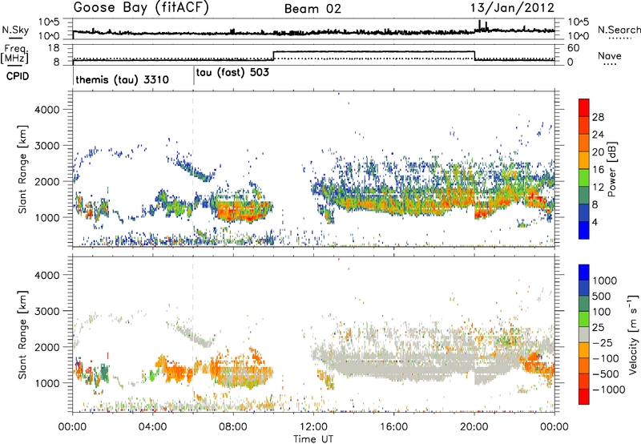Select the gray segment of Velocity color bar
The width and height of the screenshot is (641, 444).
point(584,335)
